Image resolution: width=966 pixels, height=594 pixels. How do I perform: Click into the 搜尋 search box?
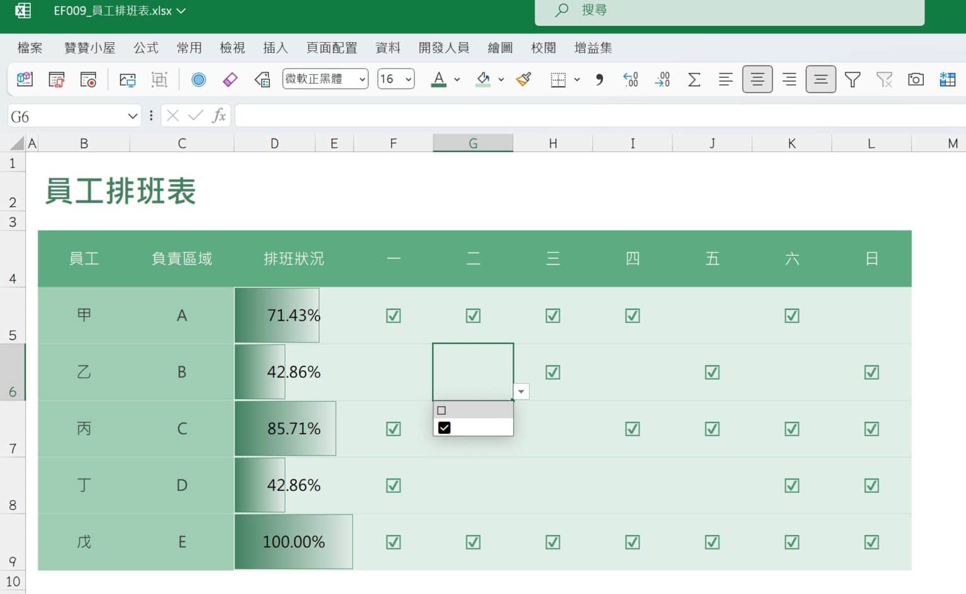(x=730, y=11)
